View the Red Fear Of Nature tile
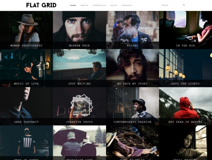The height and width of the screenshot is (160, 212). tap(186, 106)
